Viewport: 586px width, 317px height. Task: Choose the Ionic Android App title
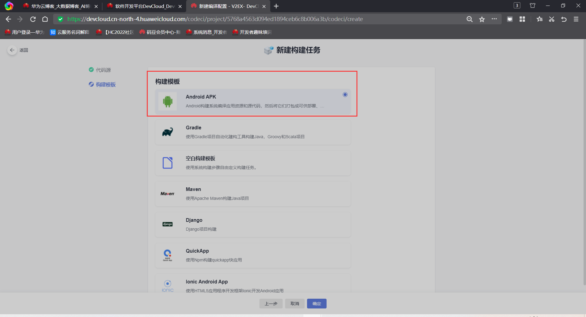pyautogui.click(x=207, y=282)
